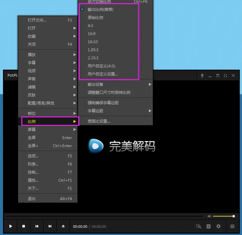Click 打开文件... menu entry
The image size is (242, 235).
pos(48,20)
